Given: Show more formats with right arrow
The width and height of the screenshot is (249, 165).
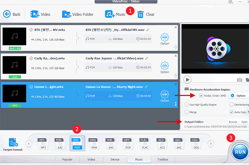Looking at the screenshot, I should click(211, 144).
